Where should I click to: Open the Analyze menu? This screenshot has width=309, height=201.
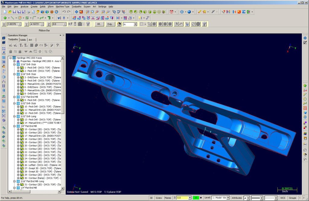[x=24, y=7]
